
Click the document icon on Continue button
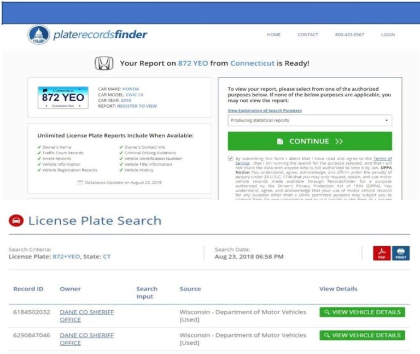tap(280, 141)
